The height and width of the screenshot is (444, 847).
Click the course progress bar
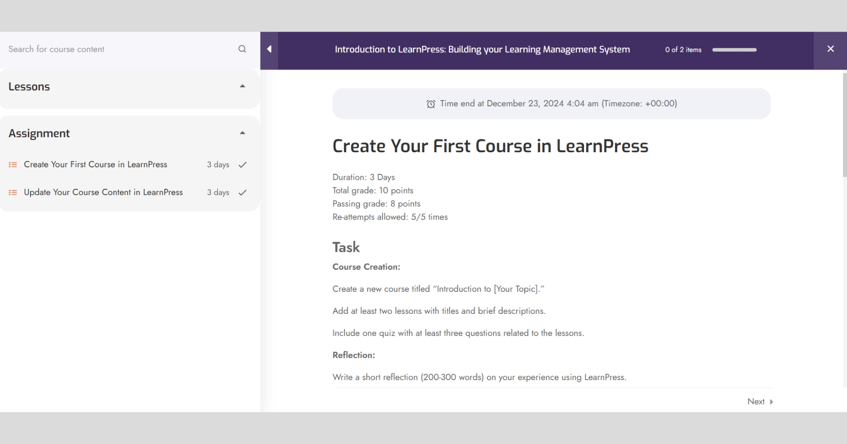[x=734, y=49]
